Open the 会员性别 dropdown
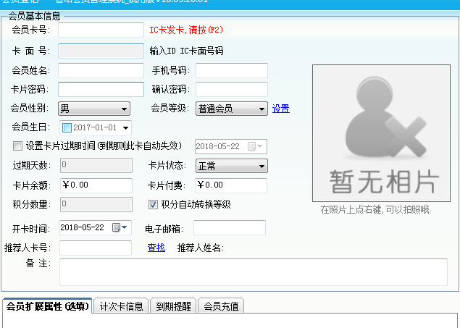Viewport: 460px width, 328px height. (x=124, y=109)
